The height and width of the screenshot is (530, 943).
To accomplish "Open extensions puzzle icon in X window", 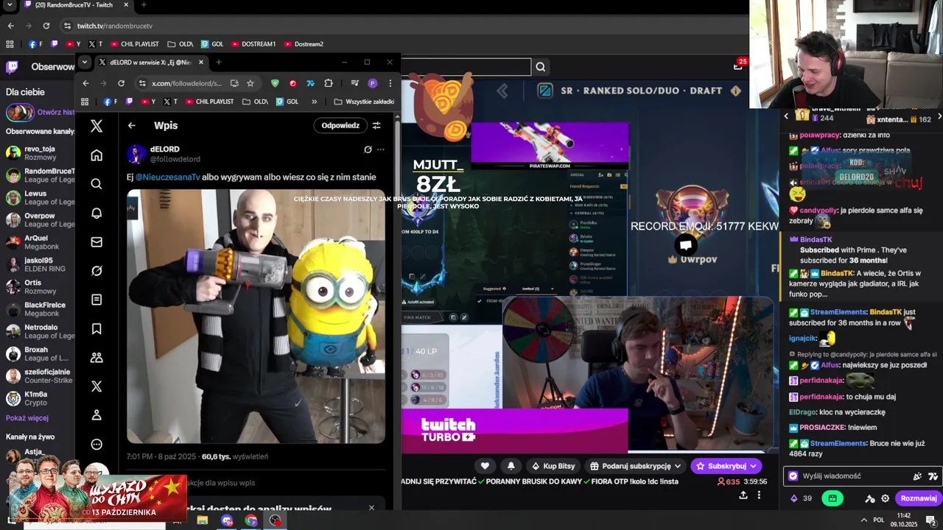I will 329,83.
